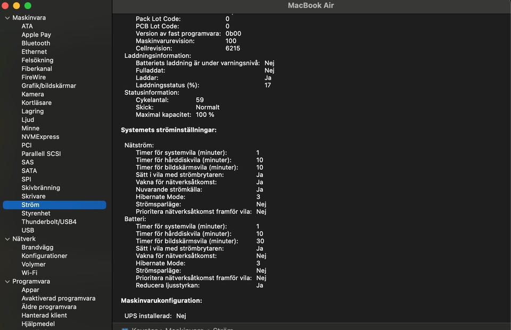Click the highlighted Ström entry
The image size is (511, 330).
click(54, 205)
